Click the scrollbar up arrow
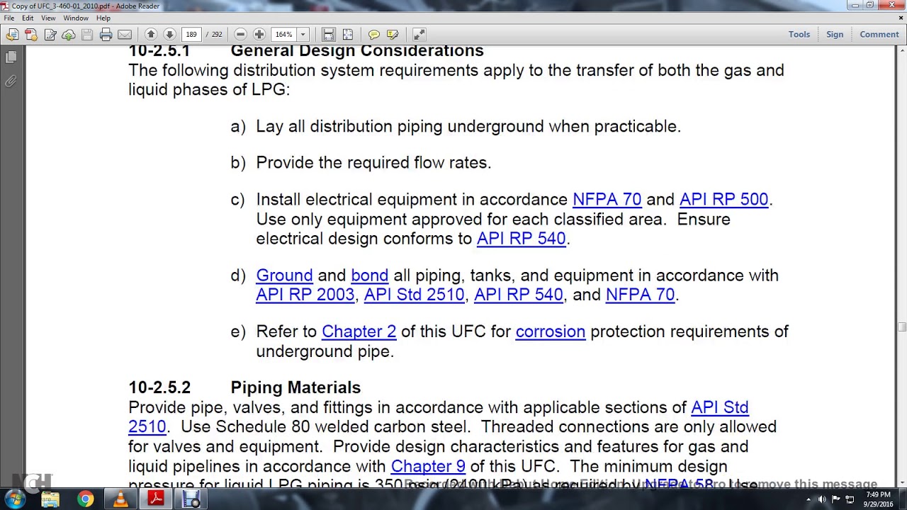The image size is (907, 510). point(901,50)
